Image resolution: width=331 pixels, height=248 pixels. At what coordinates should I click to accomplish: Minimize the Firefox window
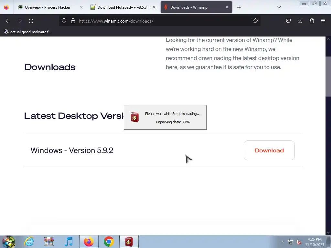click(304, 4)
